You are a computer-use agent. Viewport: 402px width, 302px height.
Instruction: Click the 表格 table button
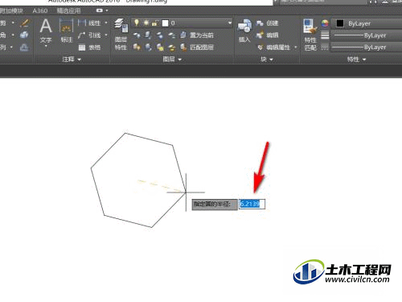pos(89,48)
